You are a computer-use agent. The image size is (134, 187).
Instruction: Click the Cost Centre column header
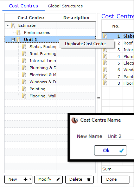[31, 18]
